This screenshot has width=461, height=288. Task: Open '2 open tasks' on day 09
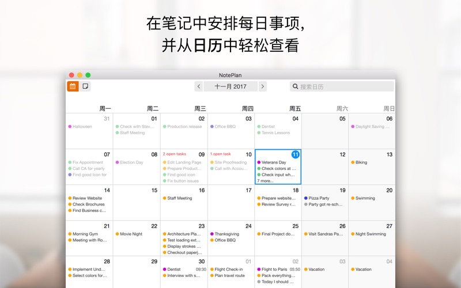pos(174,154)
